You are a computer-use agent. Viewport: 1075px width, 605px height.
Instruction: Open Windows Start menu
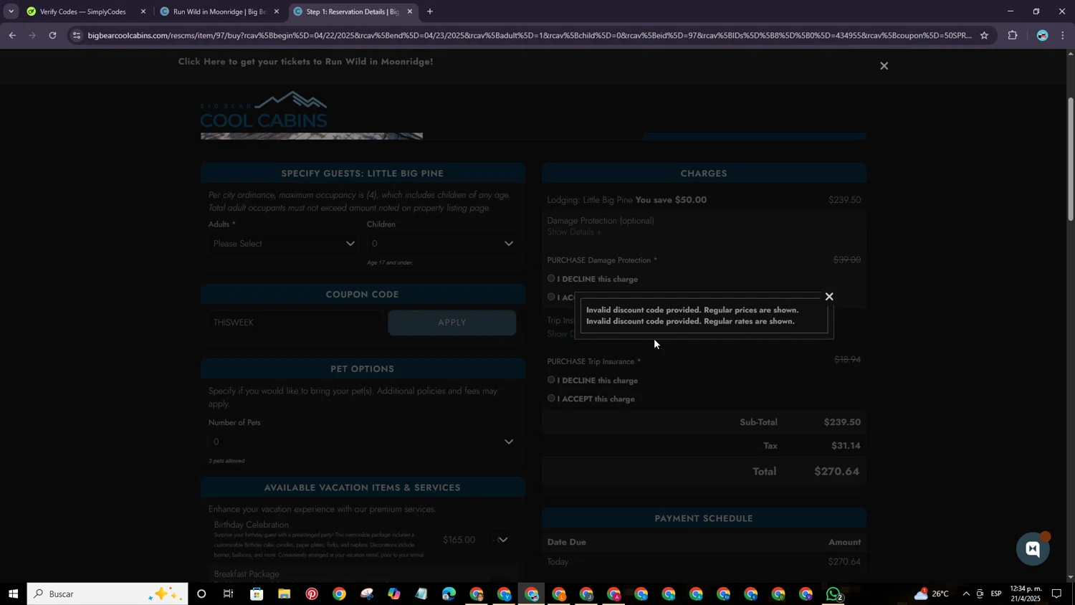pos(13,594)
